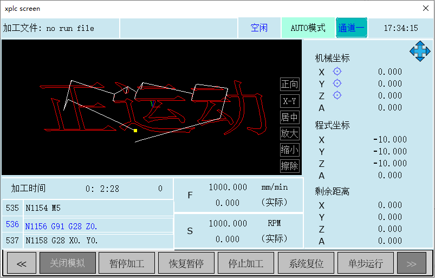Close the xplc screen window
Screen dimensions: 435x278
(426, 8)
